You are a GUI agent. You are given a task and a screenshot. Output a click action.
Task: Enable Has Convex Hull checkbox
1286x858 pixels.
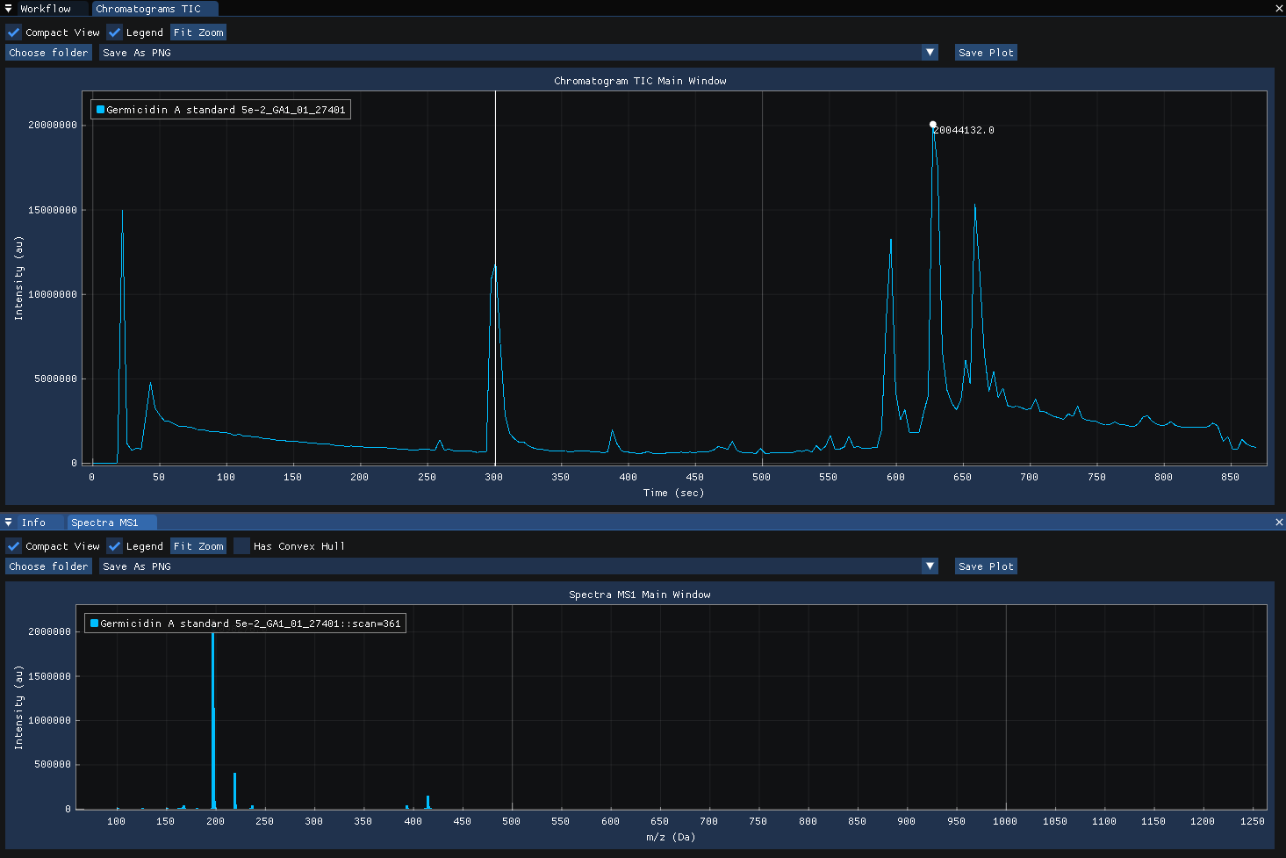pyautogui.click(x=242, y=546)
